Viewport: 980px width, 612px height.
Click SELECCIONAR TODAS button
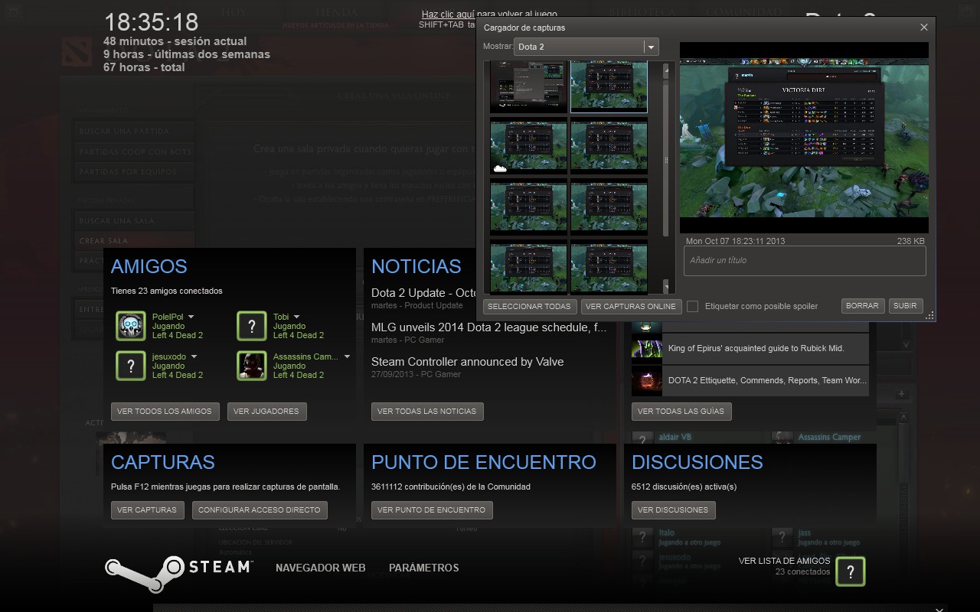click(530, 306)
